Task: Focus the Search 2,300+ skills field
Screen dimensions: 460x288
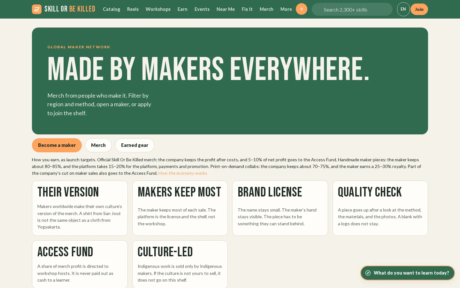Action: pos(352,9)
